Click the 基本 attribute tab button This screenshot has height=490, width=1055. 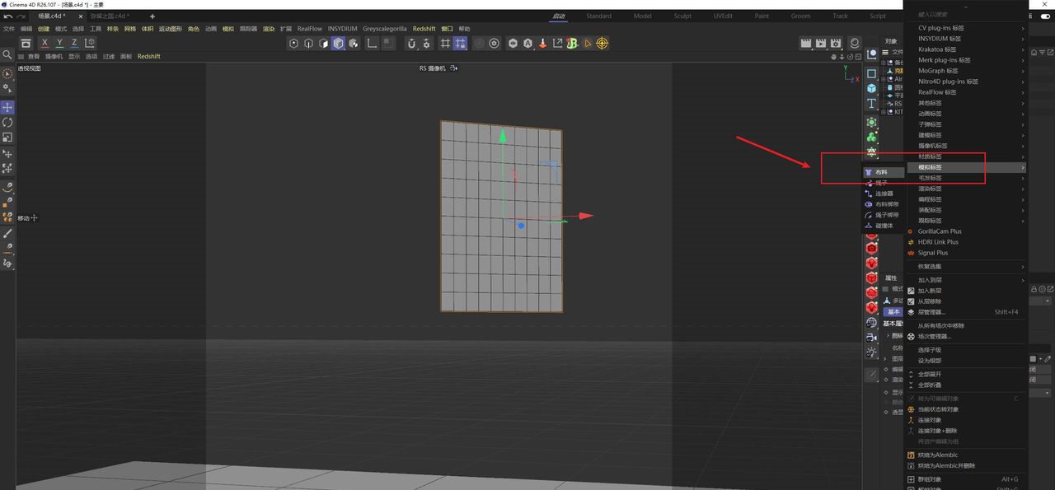pyautogui.click(x=893, y=312)
